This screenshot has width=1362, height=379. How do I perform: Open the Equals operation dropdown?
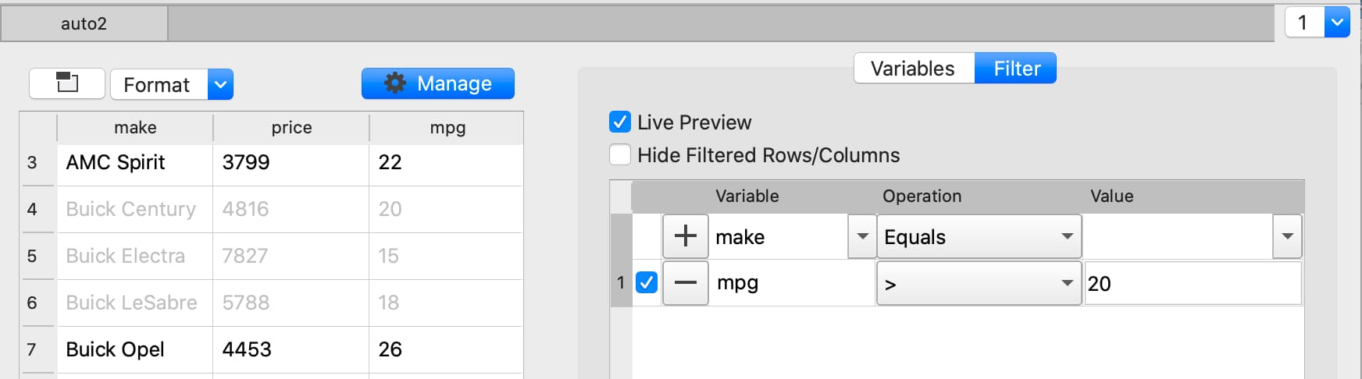pos(979,236)
